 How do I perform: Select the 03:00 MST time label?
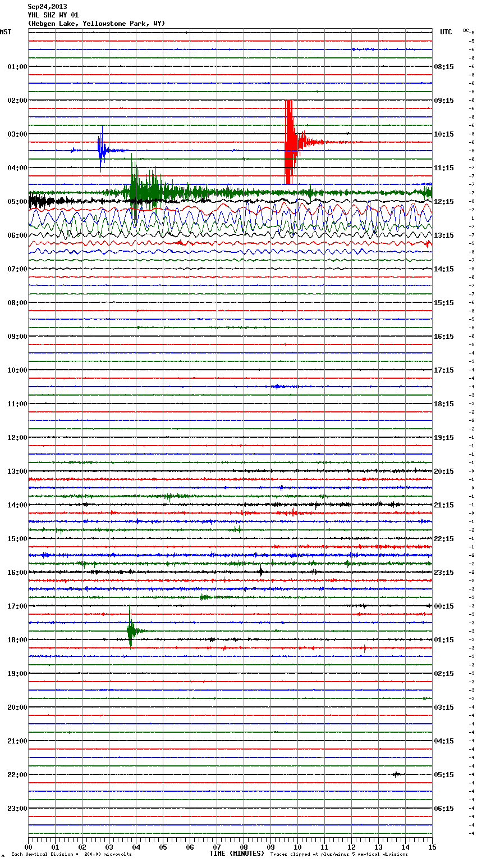point(17,134)
